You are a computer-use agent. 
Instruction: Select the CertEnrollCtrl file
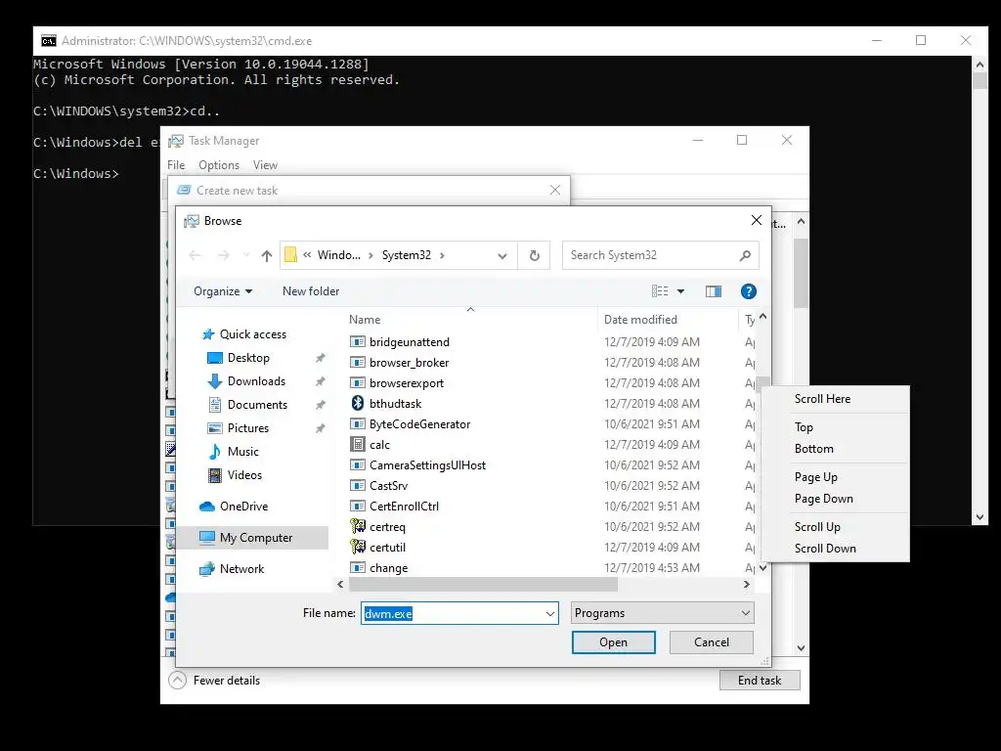tap(404, 506)
